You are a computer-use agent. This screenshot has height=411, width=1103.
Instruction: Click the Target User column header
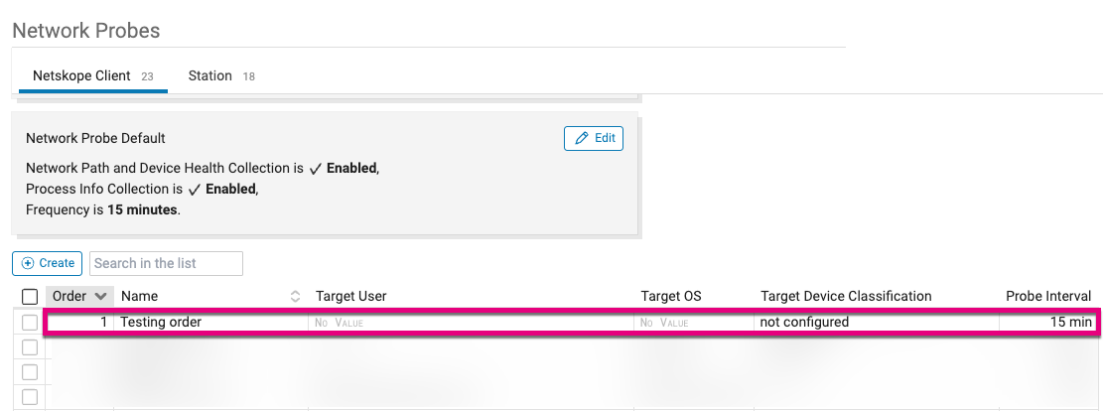click(x=350, y=296)
